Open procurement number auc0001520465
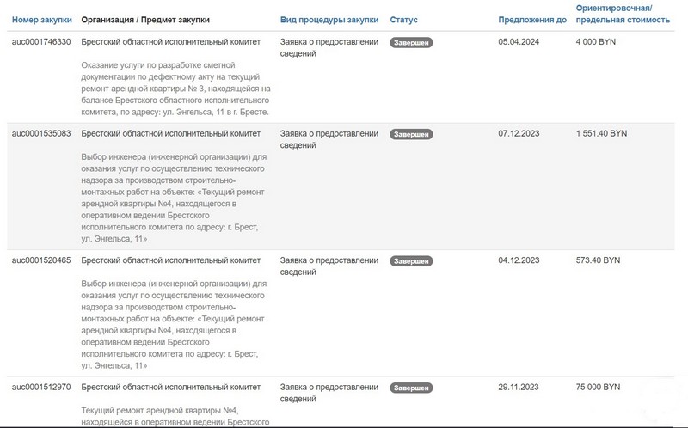 click(41, 260)
